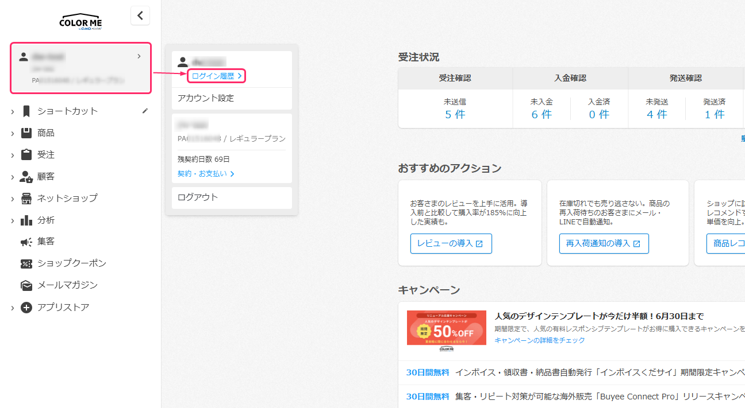The height and width of the screenshot is (408, 745).
Task: Expand the アプリストア menu chevron
Action: click(13, 308)
